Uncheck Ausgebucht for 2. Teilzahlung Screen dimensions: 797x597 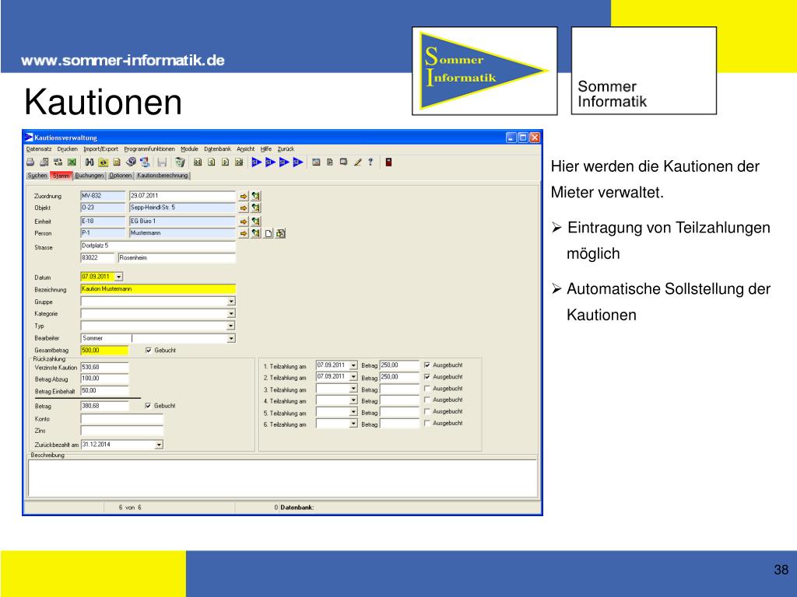pos(427,377)
